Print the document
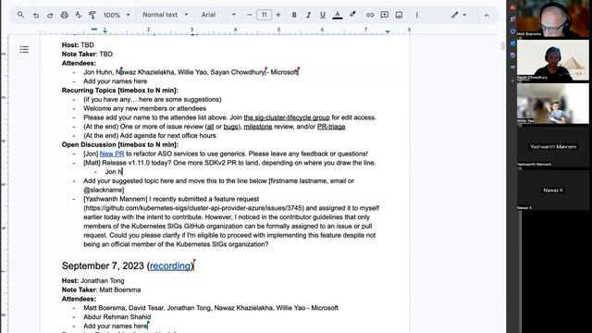The width and height of the screenshot is (592, 333). tap(64, 15)
